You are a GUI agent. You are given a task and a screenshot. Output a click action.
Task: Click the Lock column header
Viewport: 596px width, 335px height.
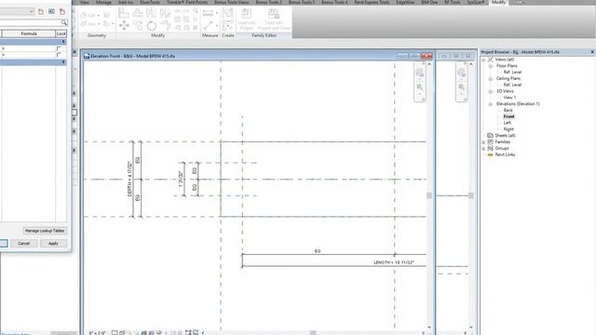click(x=61, y=33)
